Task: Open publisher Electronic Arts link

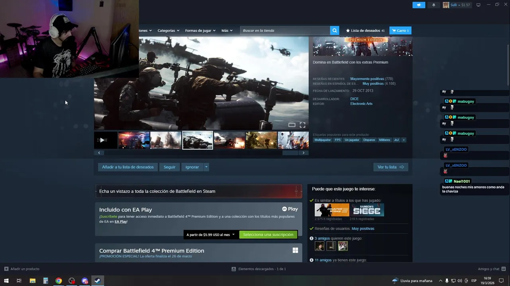Action: [x=361, y=104]
